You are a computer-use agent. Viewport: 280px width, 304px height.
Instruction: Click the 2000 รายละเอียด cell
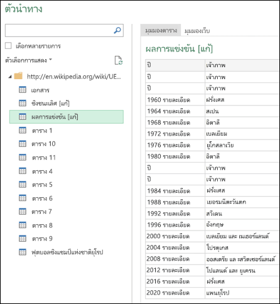pyautogui.click(x=175, y=236)
